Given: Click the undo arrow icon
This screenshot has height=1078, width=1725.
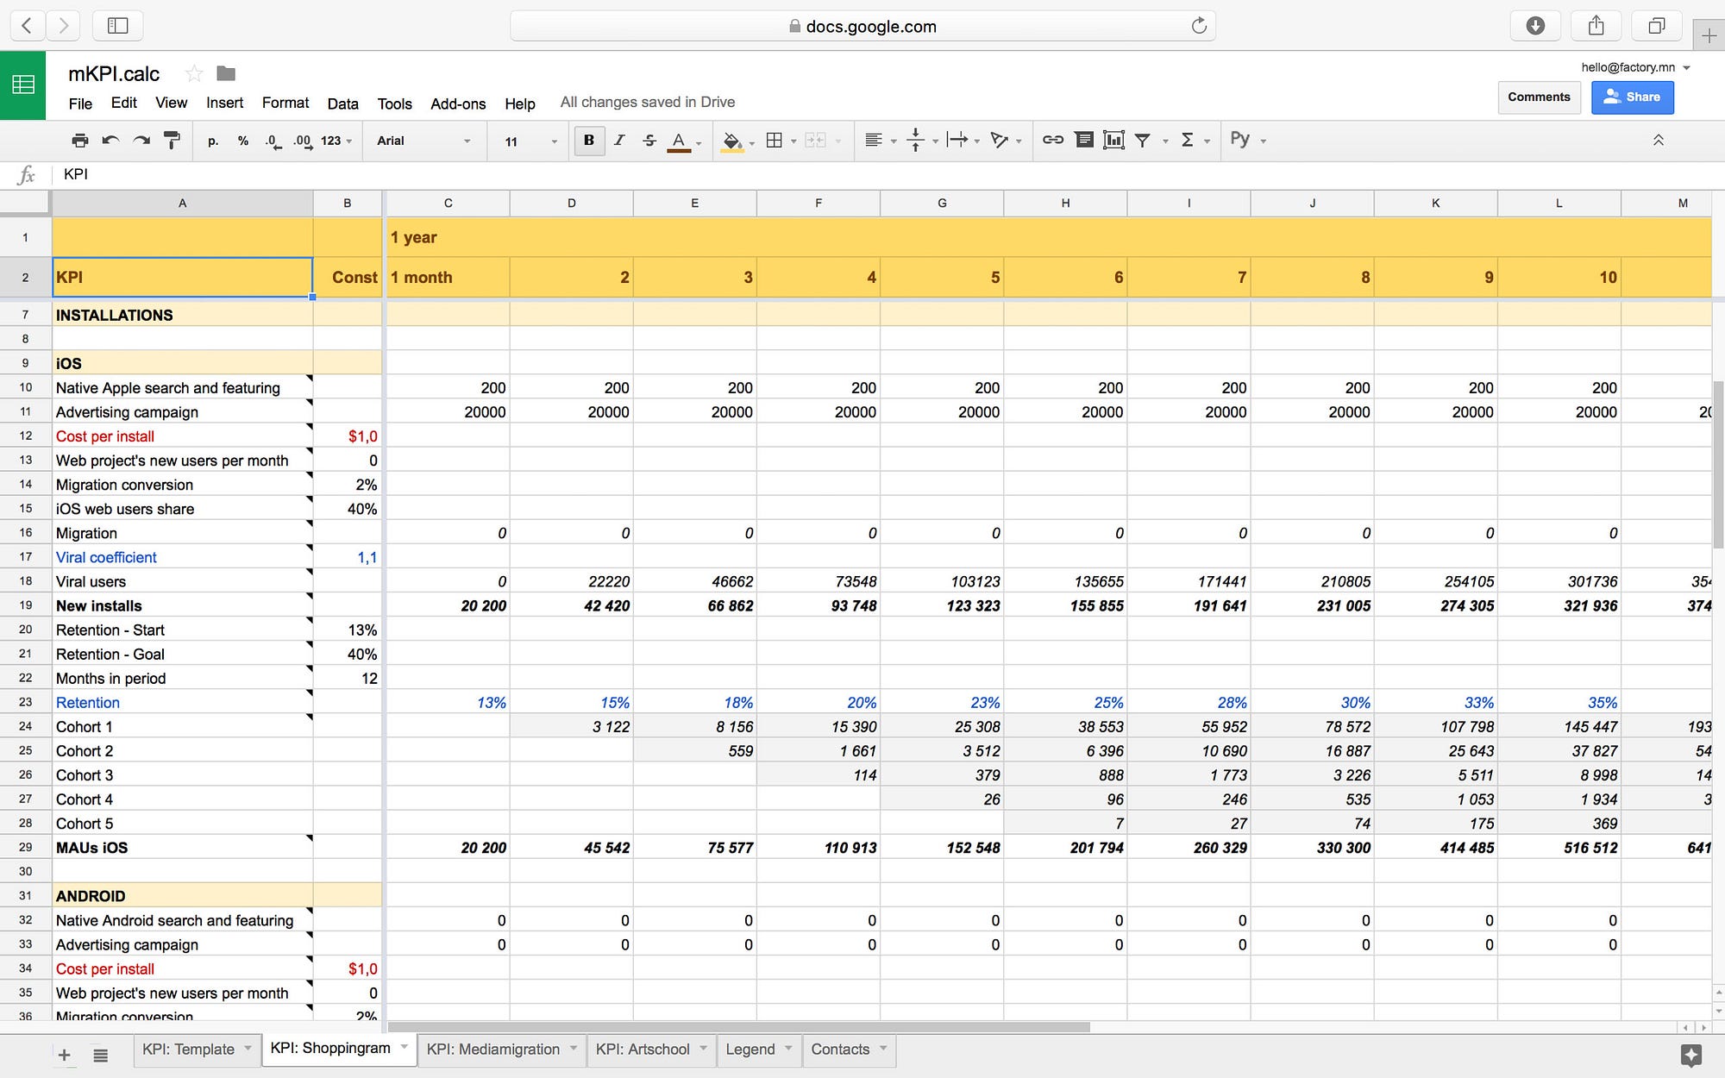Looking at the screenshot, I should [x=110, y=141].
